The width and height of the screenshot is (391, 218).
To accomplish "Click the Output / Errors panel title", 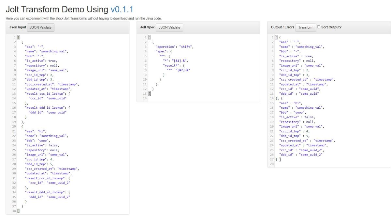I will 282,27.
